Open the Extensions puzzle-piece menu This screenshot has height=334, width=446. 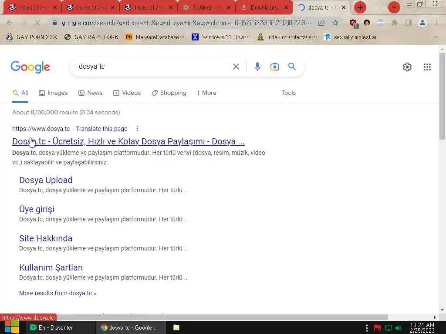pyautogui.click(x=394, y=23)
